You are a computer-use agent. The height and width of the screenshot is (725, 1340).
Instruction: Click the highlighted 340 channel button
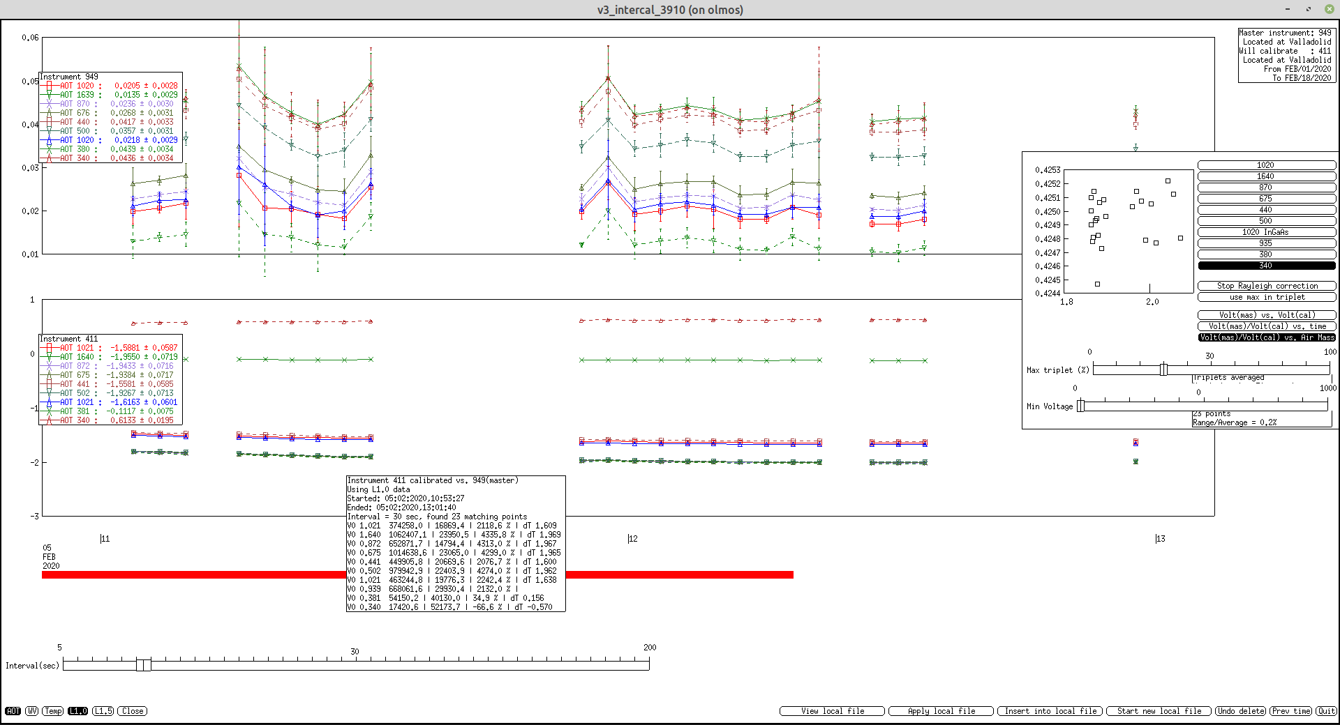tap(1266, 266)
